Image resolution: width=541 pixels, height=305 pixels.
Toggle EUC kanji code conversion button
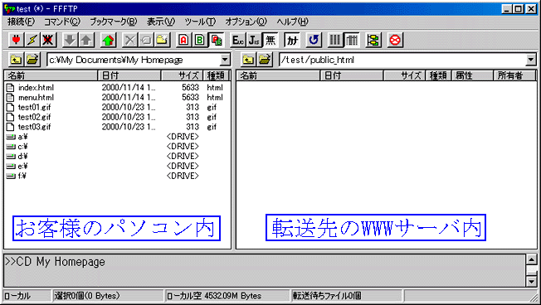(x=237, y=41)
